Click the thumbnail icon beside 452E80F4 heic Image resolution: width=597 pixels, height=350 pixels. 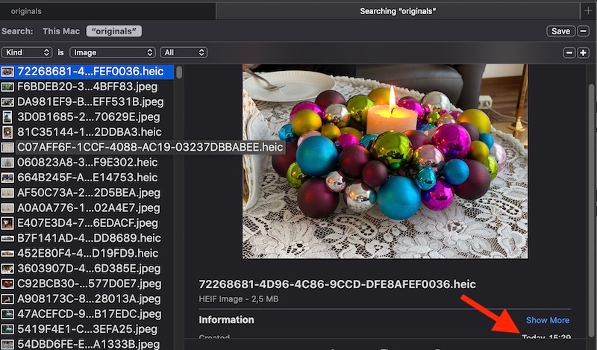coord(7,254)
